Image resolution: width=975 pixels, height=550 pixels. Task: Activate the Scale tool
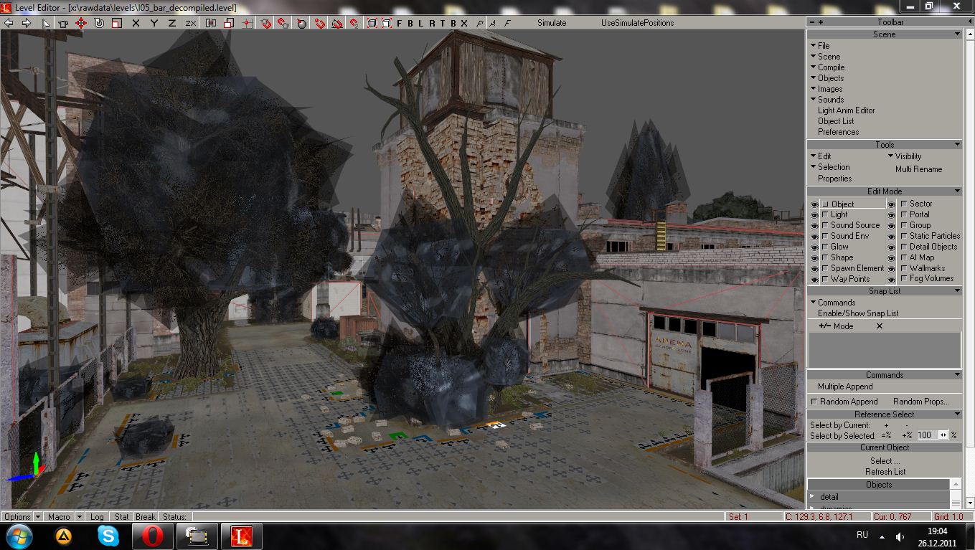point(116,23)
